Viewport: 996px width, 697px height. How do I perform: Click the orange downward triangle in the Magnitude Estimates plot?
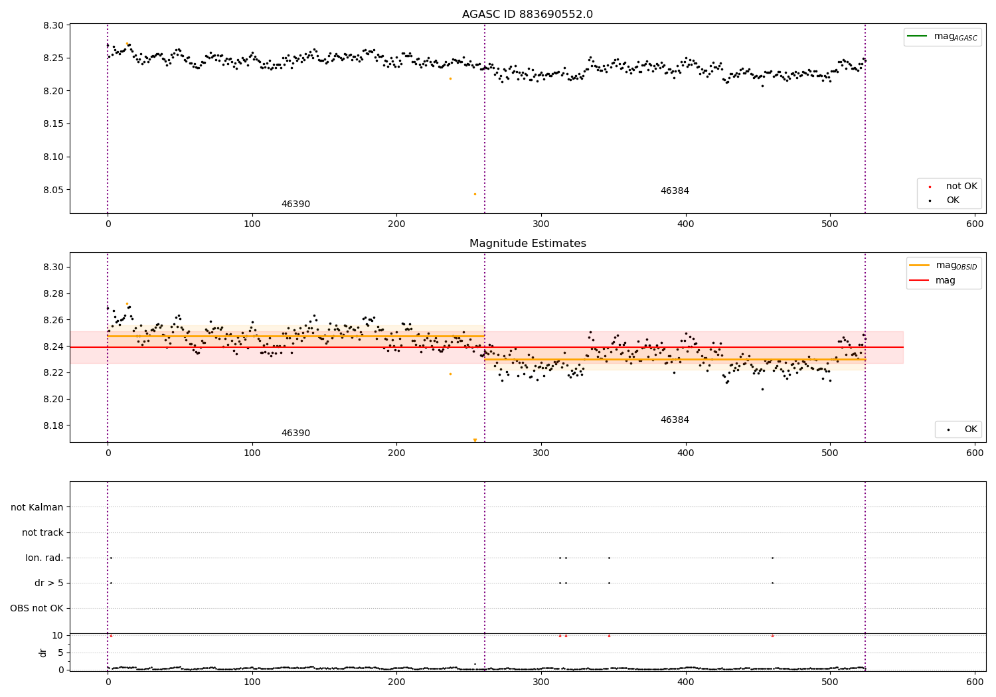coord(475,440)
